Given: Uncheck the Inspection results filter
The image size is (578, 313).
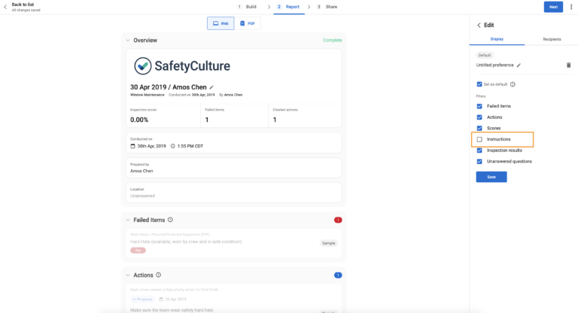Looking at the screenshot, I should pyautogui.click(x=479, y=150).
